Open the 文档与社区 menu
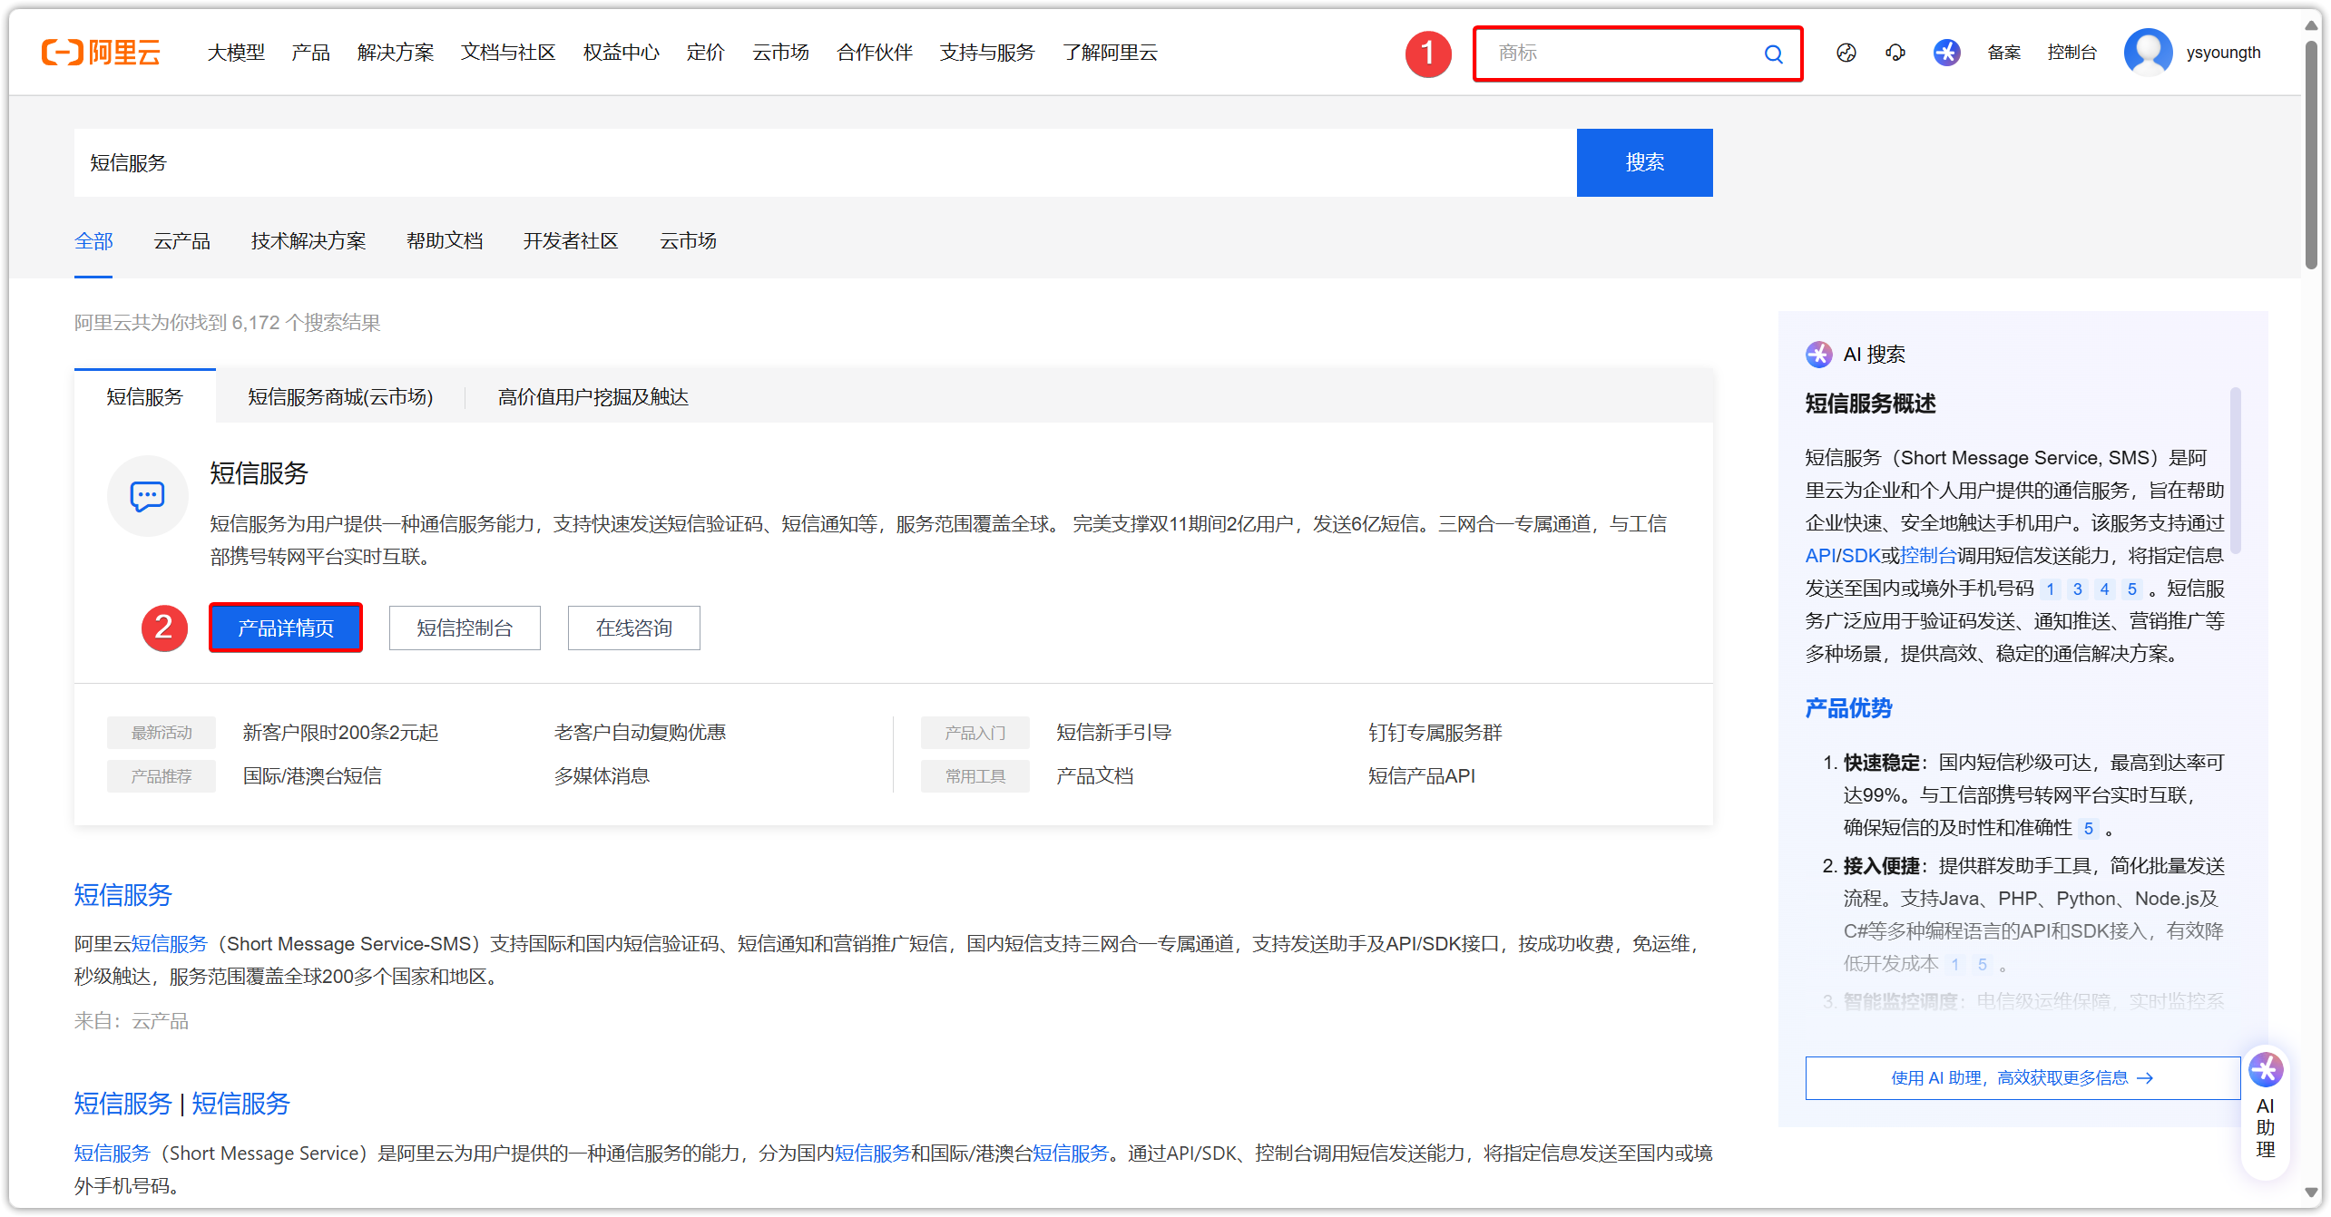The image size is (2331, 1217). tap(508, 53)
